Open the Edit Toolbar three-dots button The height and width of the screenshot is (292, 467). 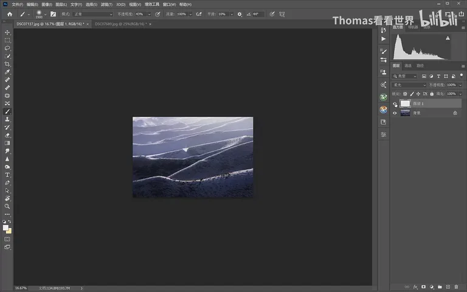[7, 214]
